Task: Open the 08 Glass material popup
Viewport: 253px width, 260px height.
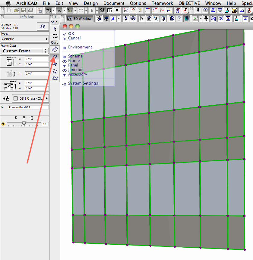Action: (x=30, y=98)
